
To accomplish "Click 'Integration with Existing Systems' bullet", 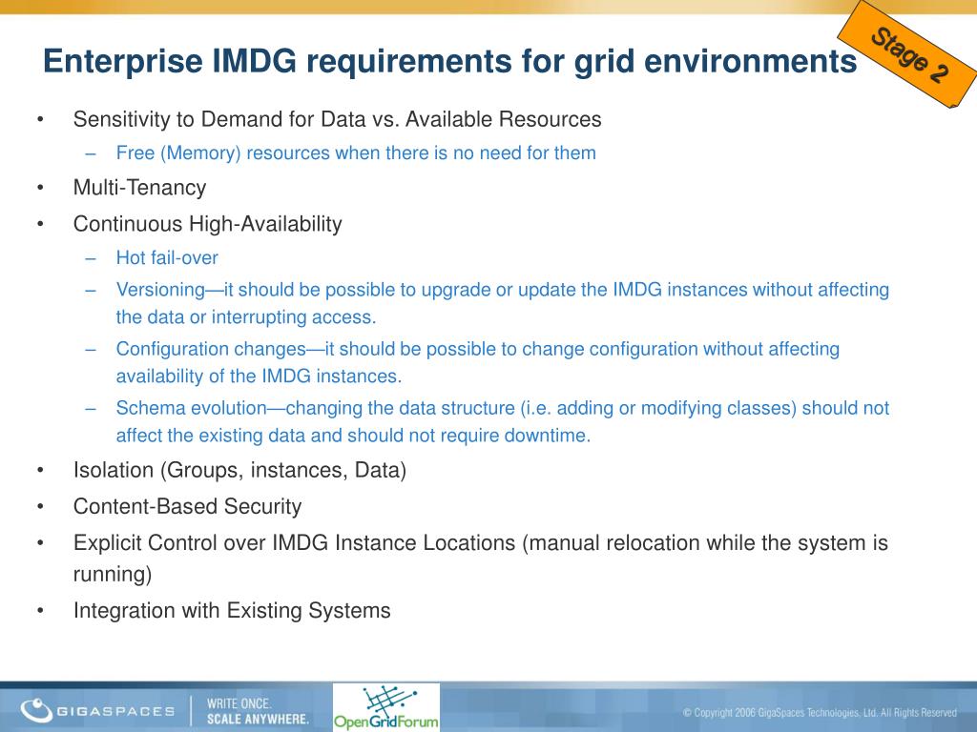I will (x=232, y=610).
